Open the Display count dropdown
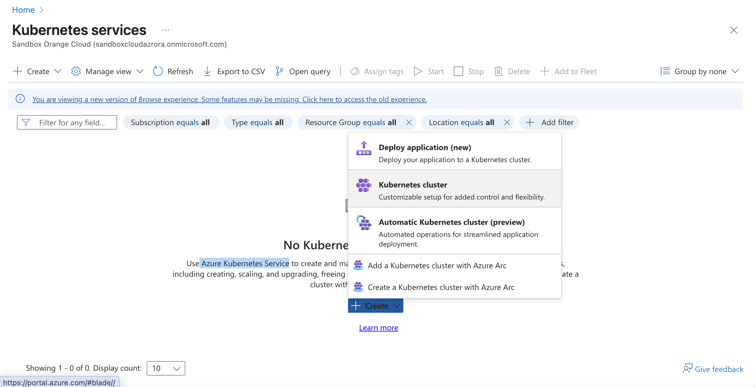 click(166, 368)
